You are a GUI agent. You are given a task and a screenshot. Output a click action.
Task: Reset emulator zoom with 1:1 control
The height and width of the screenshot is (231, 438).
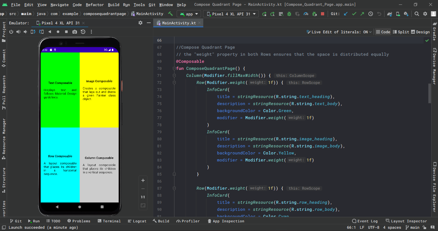point(143,197)
